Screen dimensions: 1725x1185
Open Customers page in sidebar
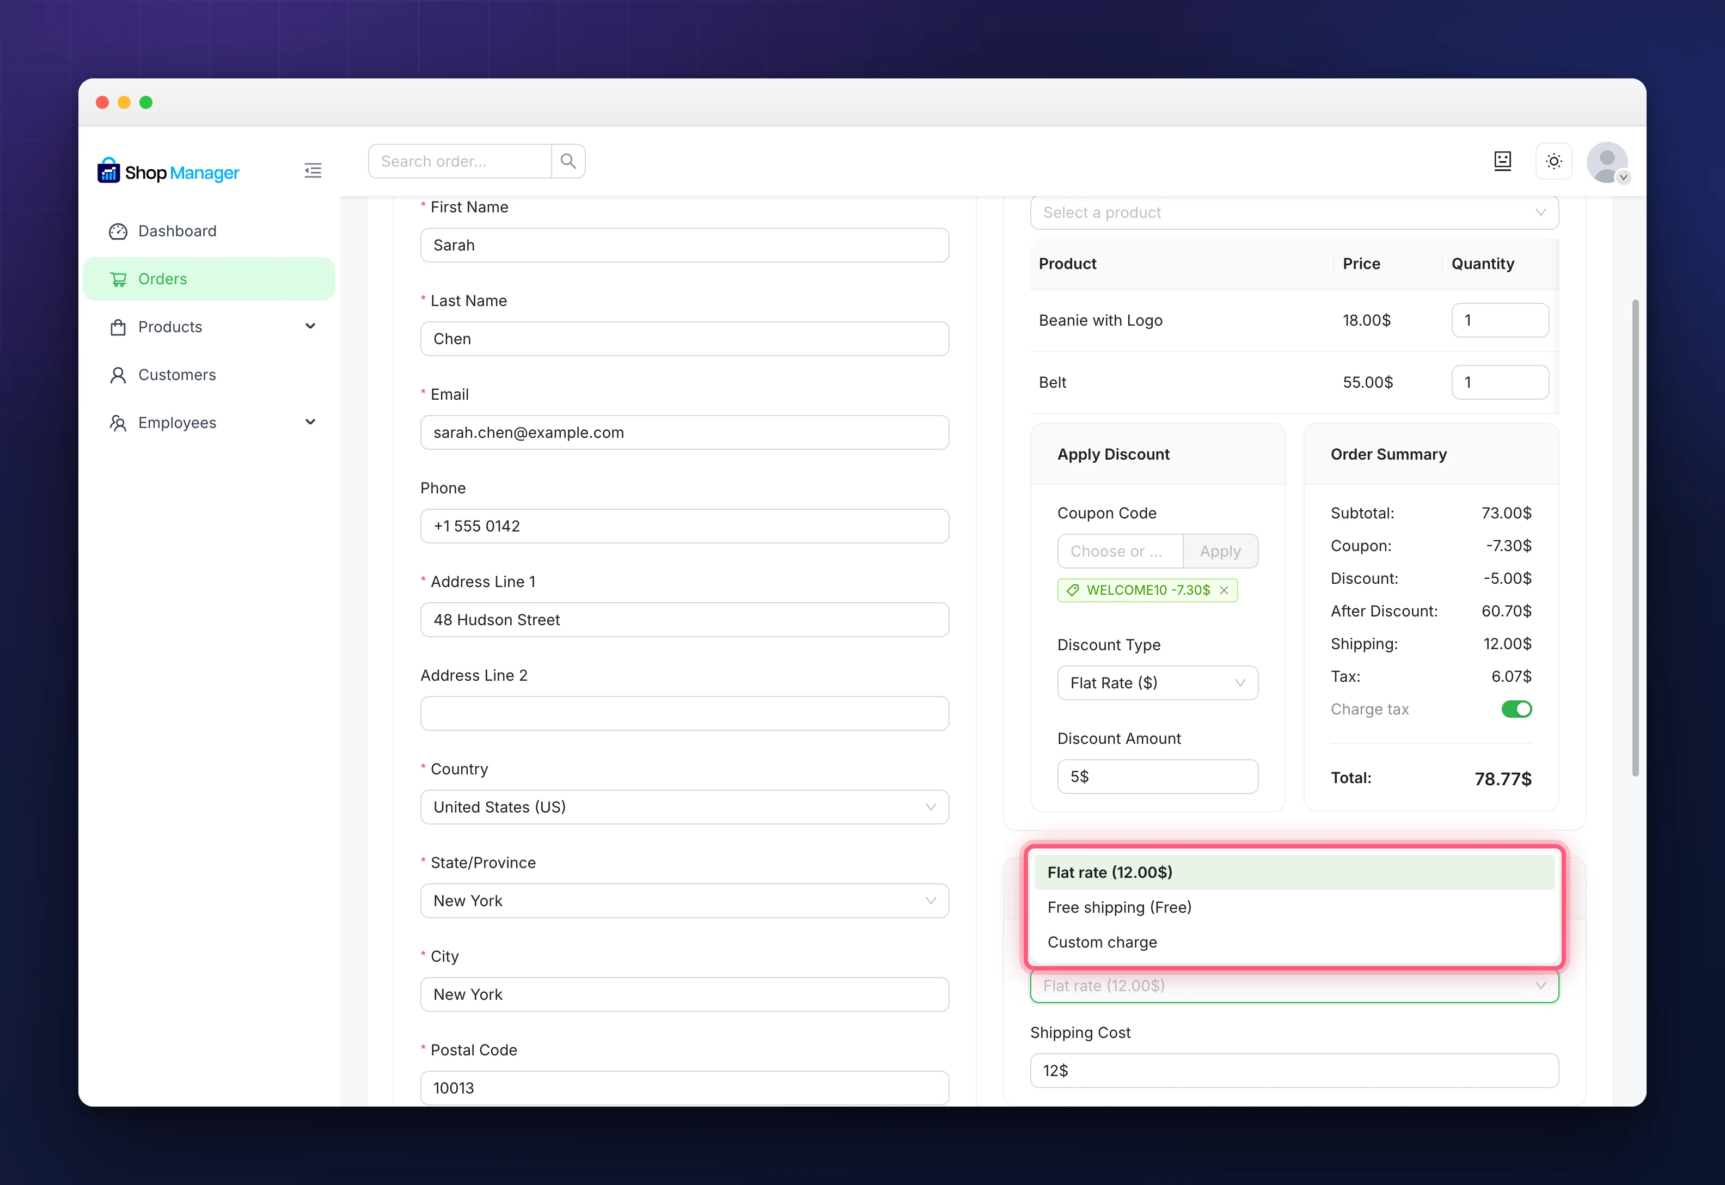click(x=209, y=375)
